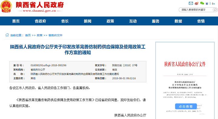
Task: Click the search keyword input field
Action: (x=196, y=10)
